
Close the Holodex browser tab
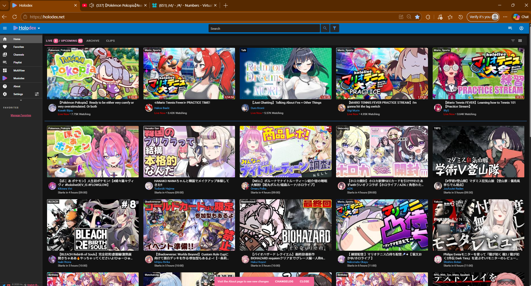[75, 6]
